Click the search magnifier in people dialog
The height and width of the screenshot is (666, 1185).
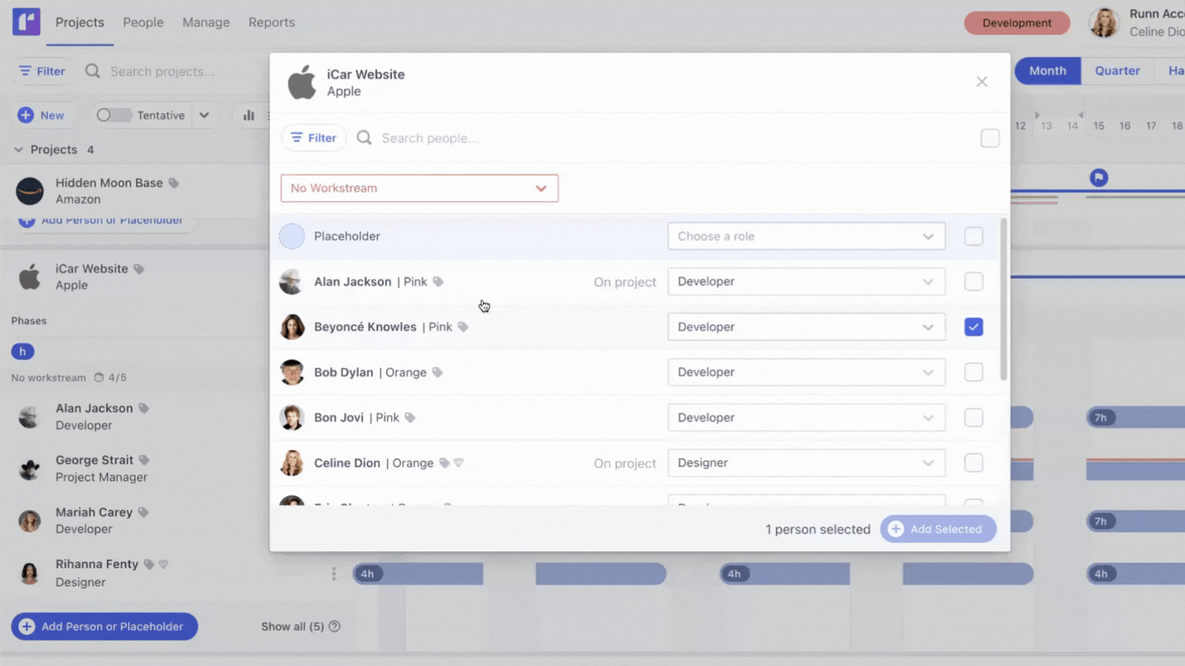coord(364,138)
